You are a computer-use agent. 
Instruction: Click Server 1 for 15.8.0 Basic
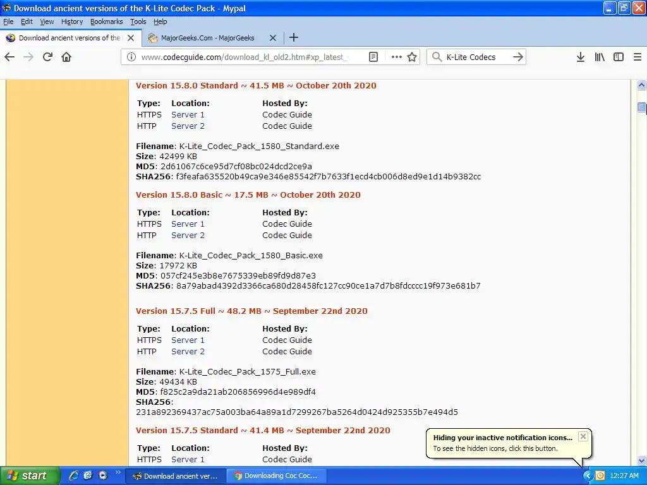pos(188,224)
